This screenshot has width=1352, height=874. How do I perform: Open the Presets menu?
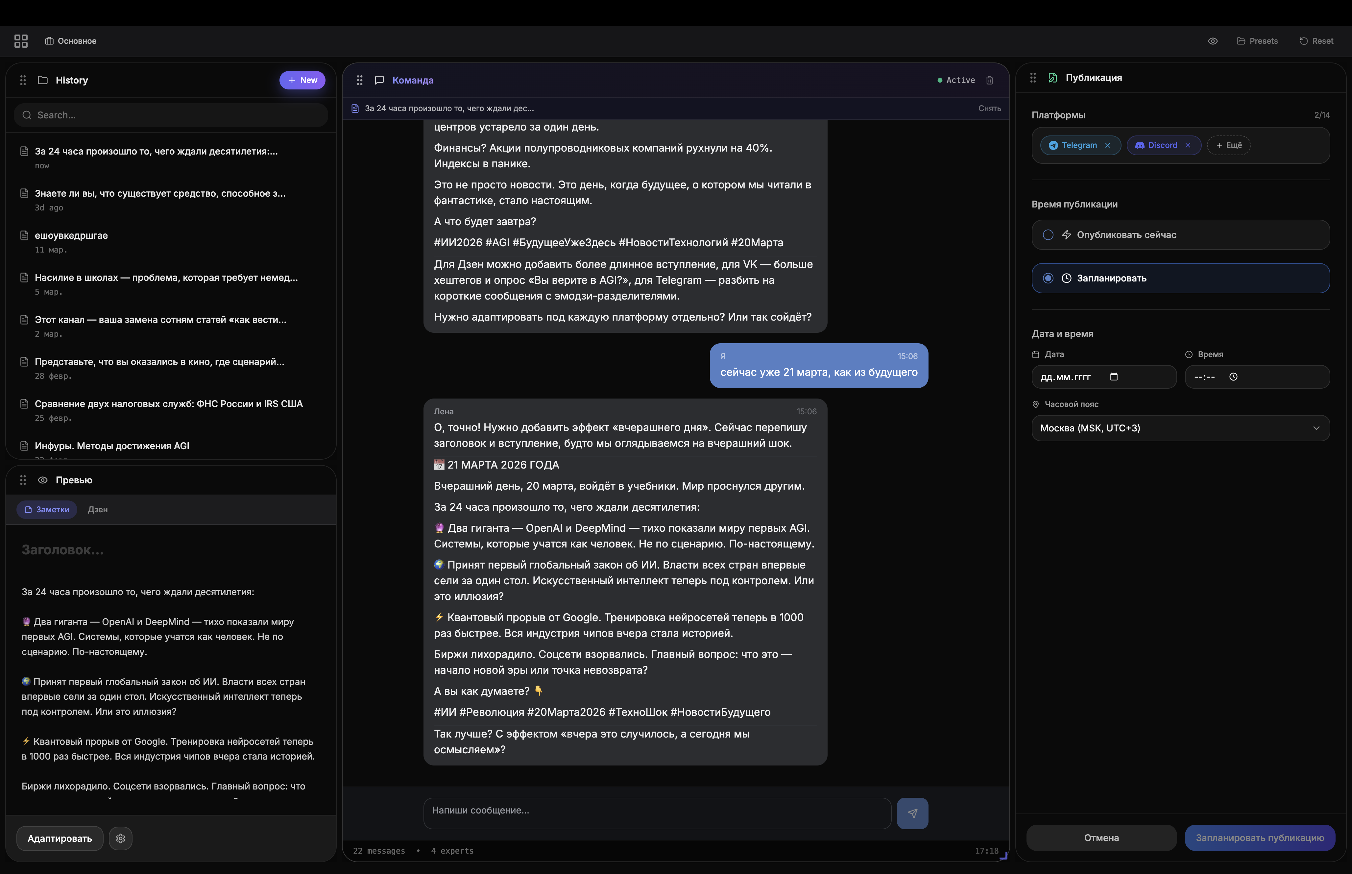click(1257, 41)
